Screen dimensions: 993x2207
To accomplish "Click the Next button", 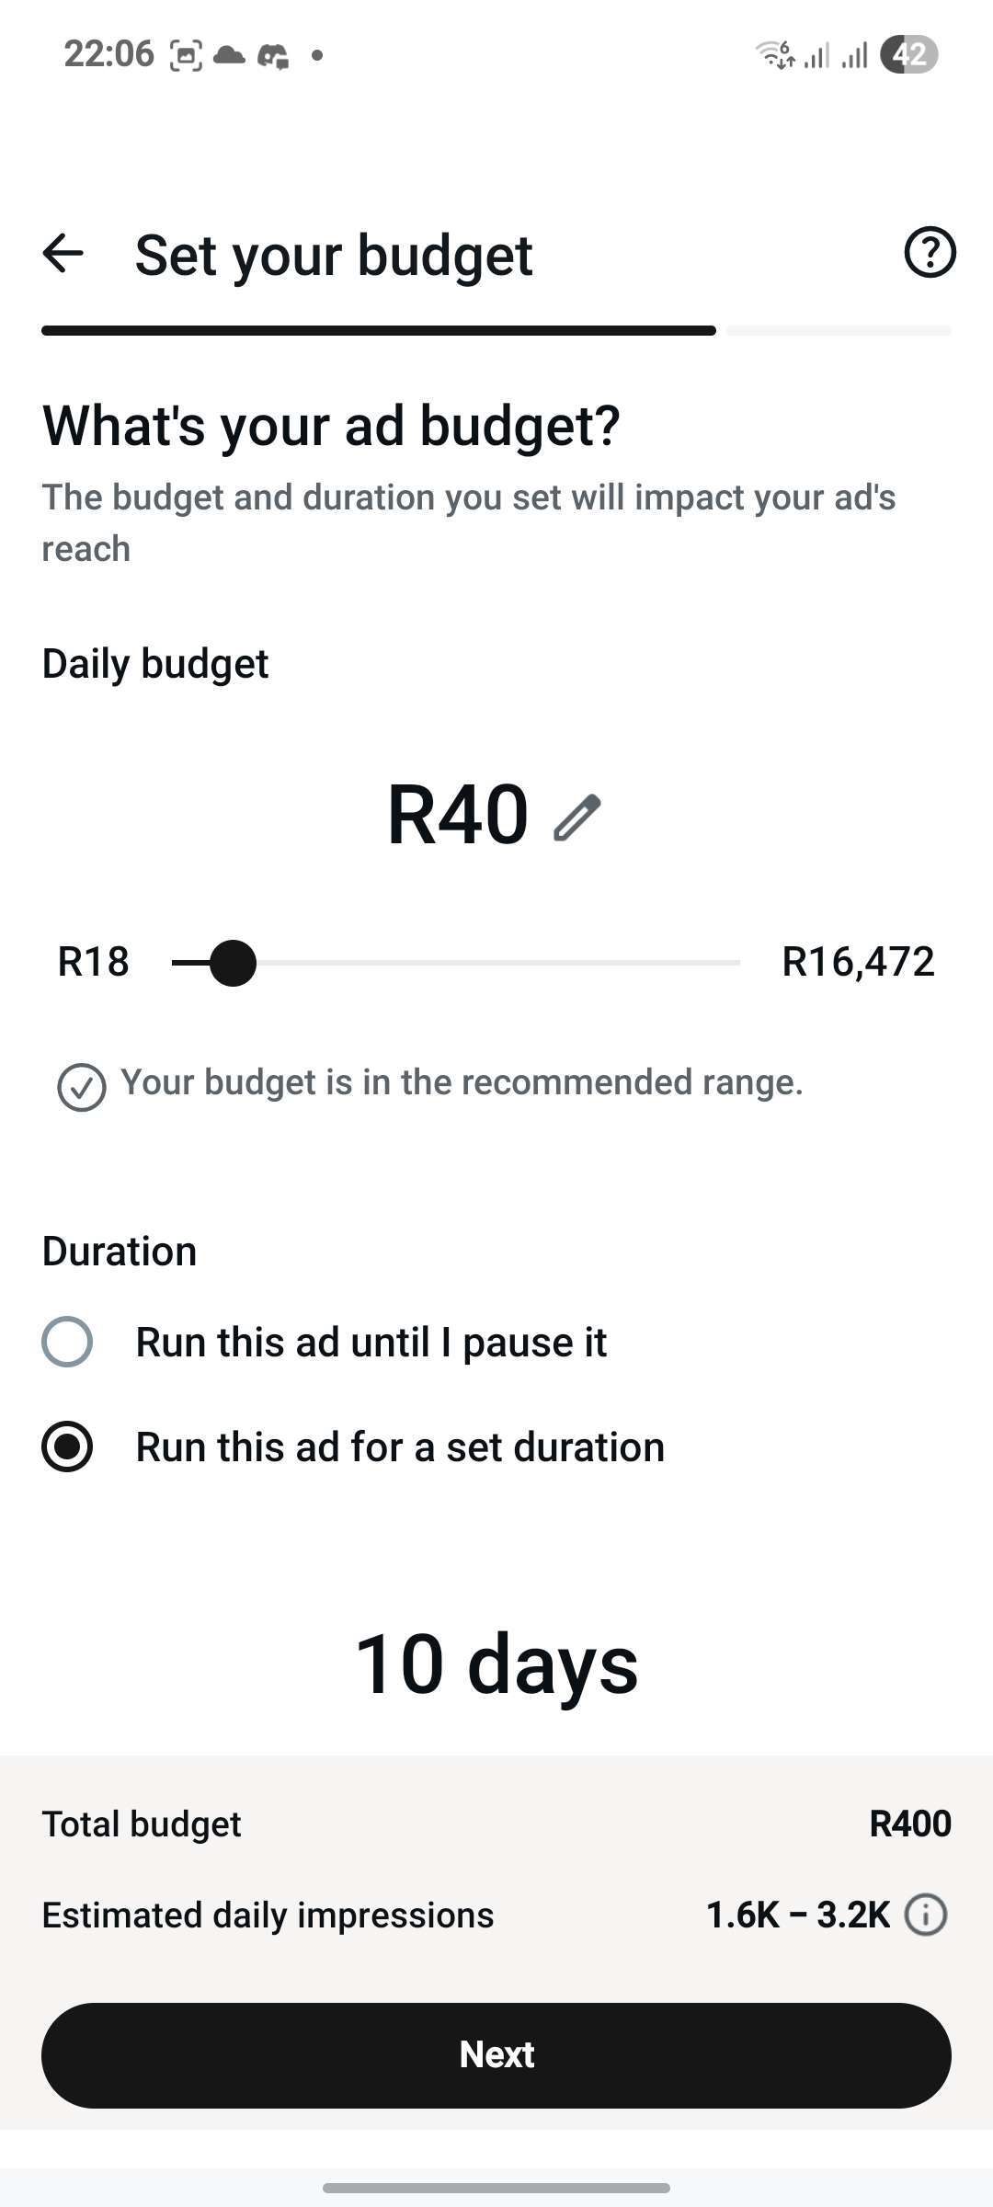I will pyautogui.click(x=496, y=2055).
